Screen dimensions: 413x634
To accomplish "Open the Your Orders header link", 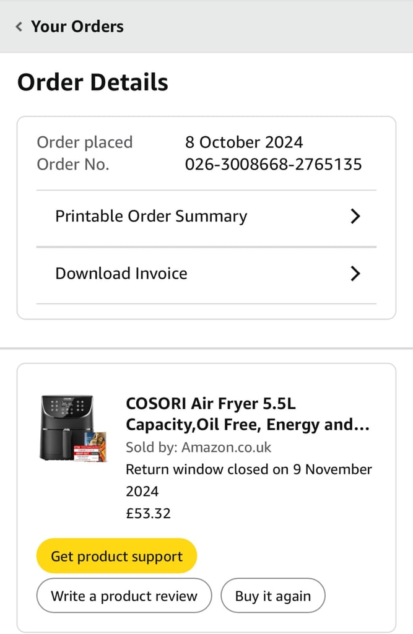I will point(77,27).
